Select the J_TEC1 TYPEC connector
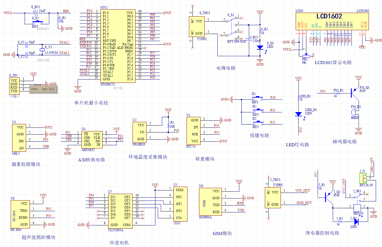The image size is (382, 247). point(273,197)
